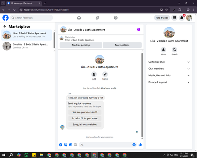The image size is (197, 158).
Task: Choose a sticker icon
Action: [x=71, y=145]
